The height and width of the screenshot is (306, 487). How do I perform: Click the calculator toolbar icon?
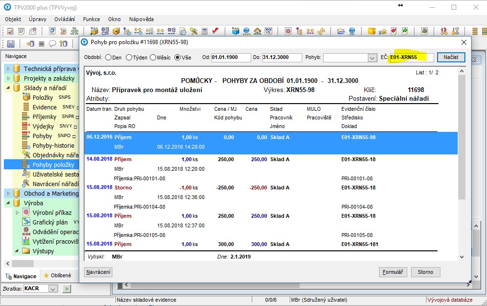(205, 31)
